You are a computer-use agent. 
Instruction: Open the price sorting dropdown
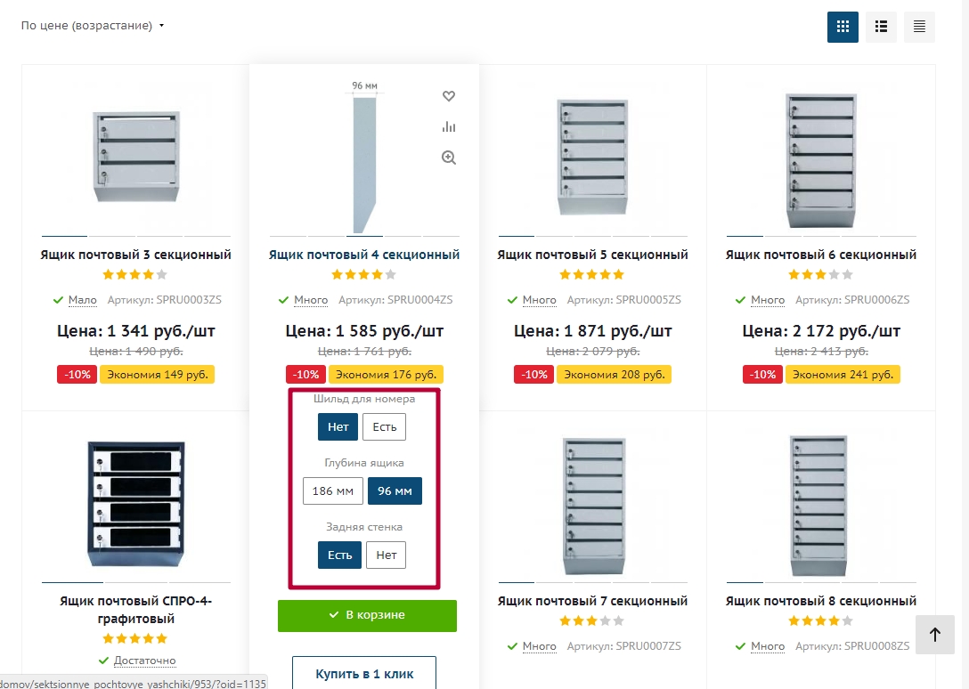93,26
